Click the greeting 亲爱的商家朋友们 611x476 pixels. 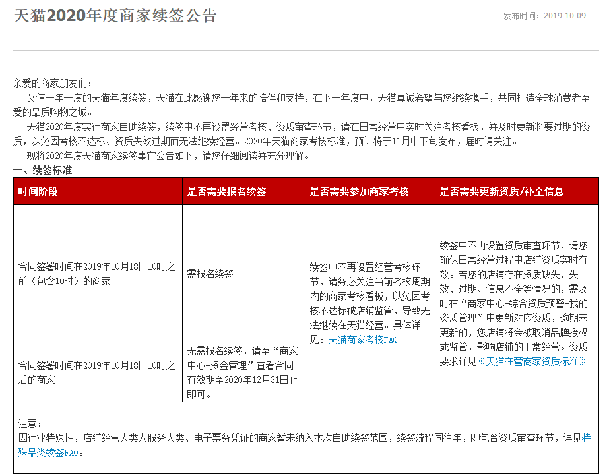pos(53,83)
